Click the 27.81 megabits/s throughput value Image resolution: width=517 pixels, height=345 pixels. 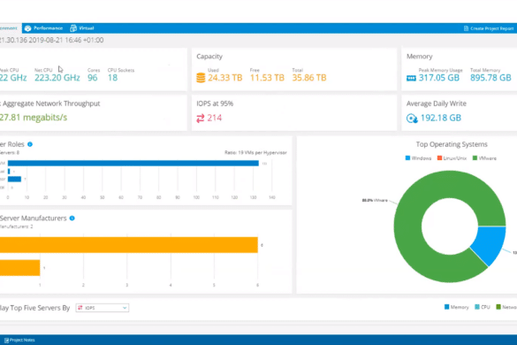point(34,118)
